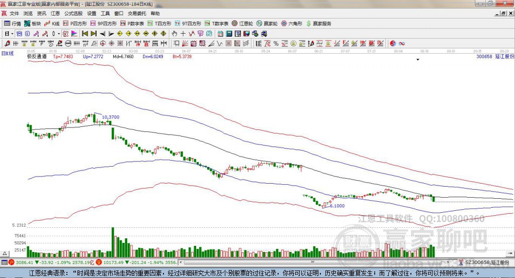Click the save floppy disk icon
Image resolution: width=515 pixels, height=278 pixels.
click(x=246, y=34)
